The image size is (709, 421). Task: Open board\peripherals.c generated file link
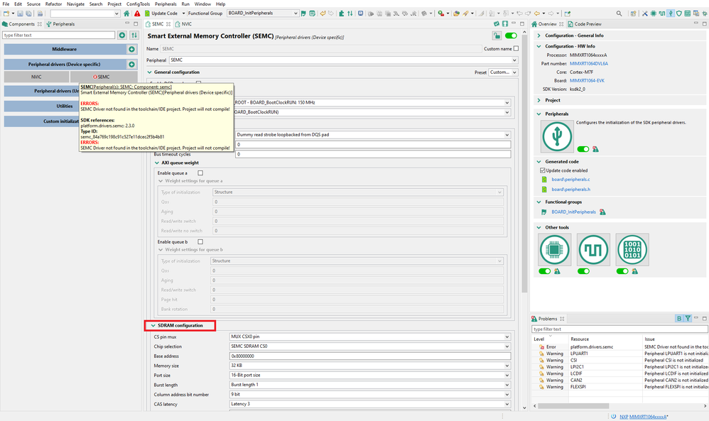[x=570, y=180]
